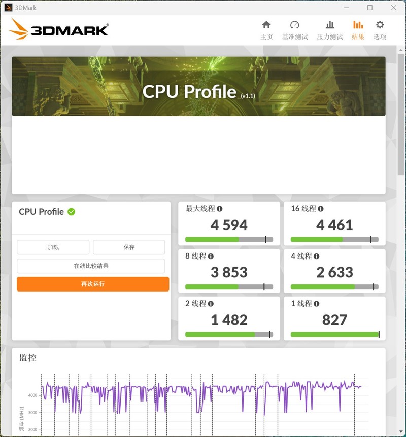Click the 加载 load button

[53, 247]
